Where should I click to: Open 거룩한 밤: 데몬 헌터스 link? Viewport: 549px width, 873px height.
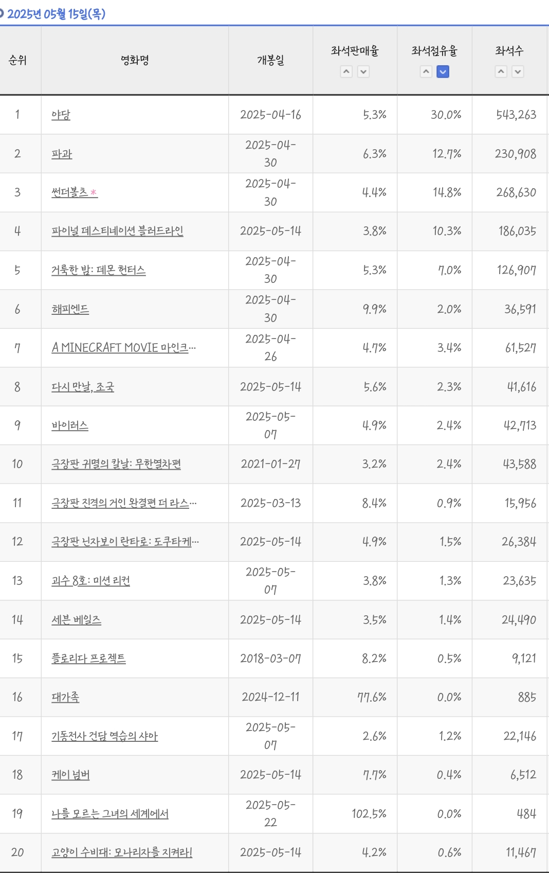click(98, 270)
